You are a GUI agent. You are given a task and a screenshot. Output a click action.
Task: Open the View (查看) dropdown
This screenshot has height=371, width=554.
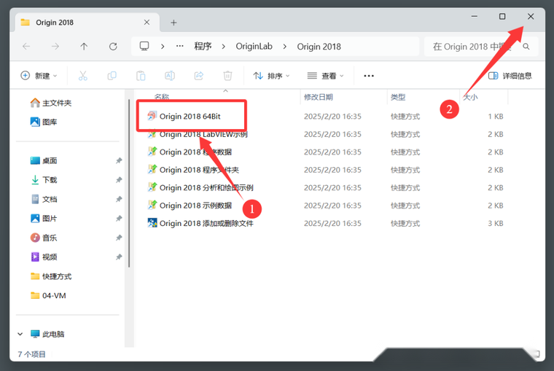(325, 76)
